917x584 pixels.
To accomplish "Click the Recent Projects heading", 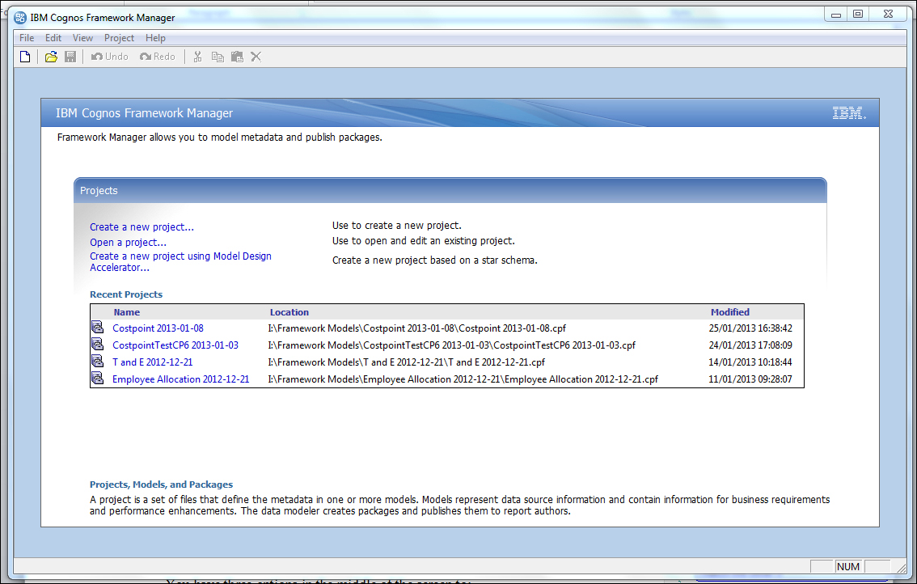I will tap(126, 294).
